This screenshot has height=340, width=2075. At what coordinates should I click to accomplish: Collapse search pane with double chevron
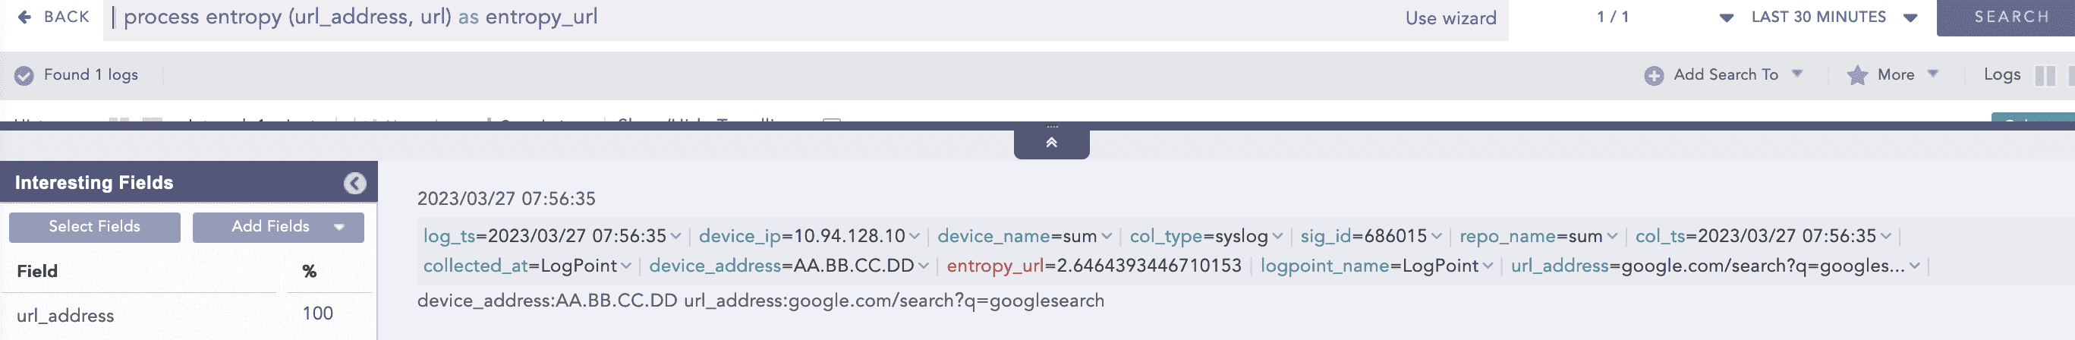[x=1051, y=143]
